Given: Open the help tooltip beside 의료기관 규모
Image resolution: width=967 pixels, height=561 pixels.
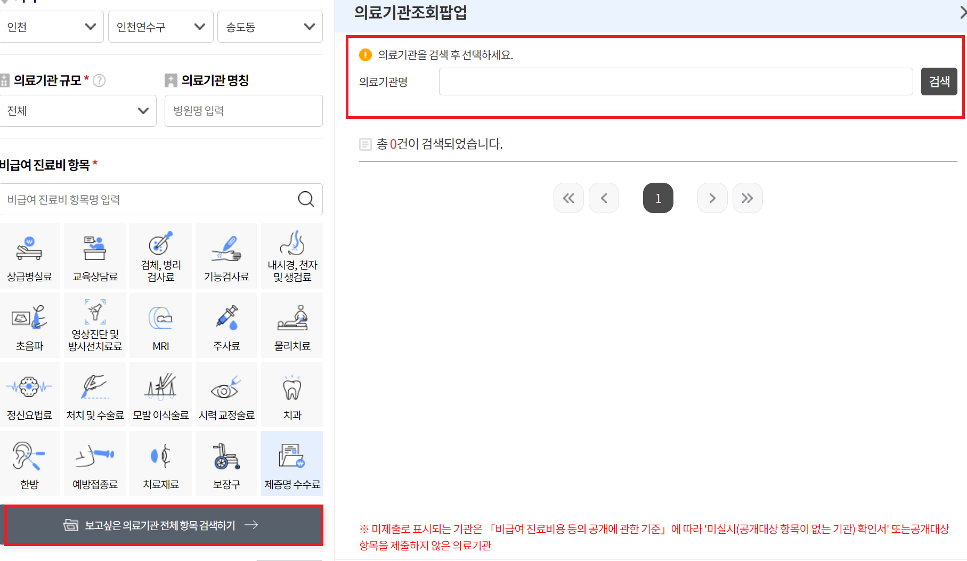Looking at the screenshot, I should point(99,80).
